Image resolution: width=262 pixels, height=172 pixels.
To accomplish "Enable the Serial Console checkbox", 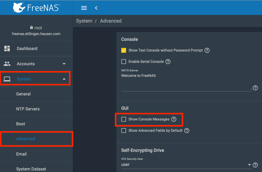I will 124,62.
